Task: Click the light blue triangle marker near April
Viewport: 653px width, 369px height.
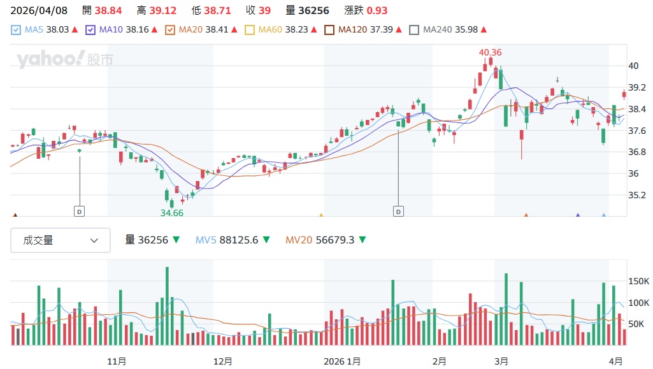Action: [603, 215]
